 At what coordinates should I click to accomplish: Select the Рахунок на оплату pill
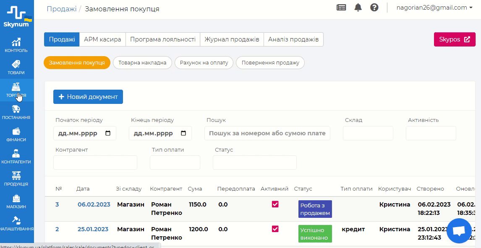pyautogui.click(x=204, y=63)
